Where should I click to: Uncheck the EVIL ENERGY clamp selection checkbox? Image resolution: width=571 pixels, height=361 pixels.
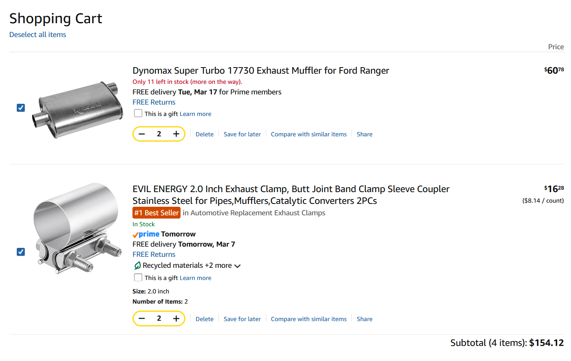point(21,252)
